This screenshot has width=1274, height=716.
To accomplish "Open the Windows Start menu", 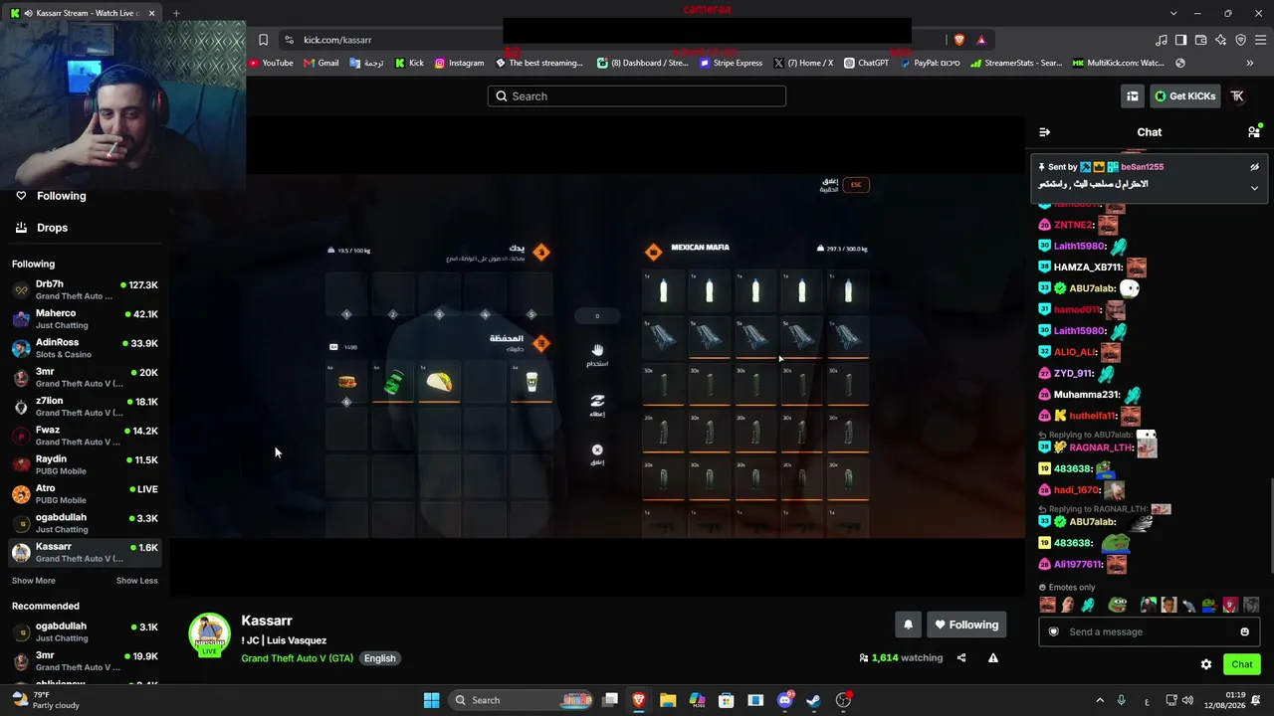I will click(x=431, y=700).
